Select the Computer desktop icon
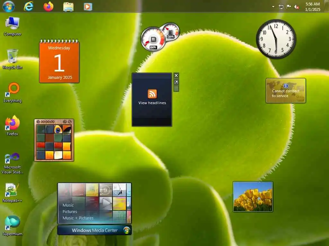The height and width of the screenshot is (246, 329). (13, 26)
